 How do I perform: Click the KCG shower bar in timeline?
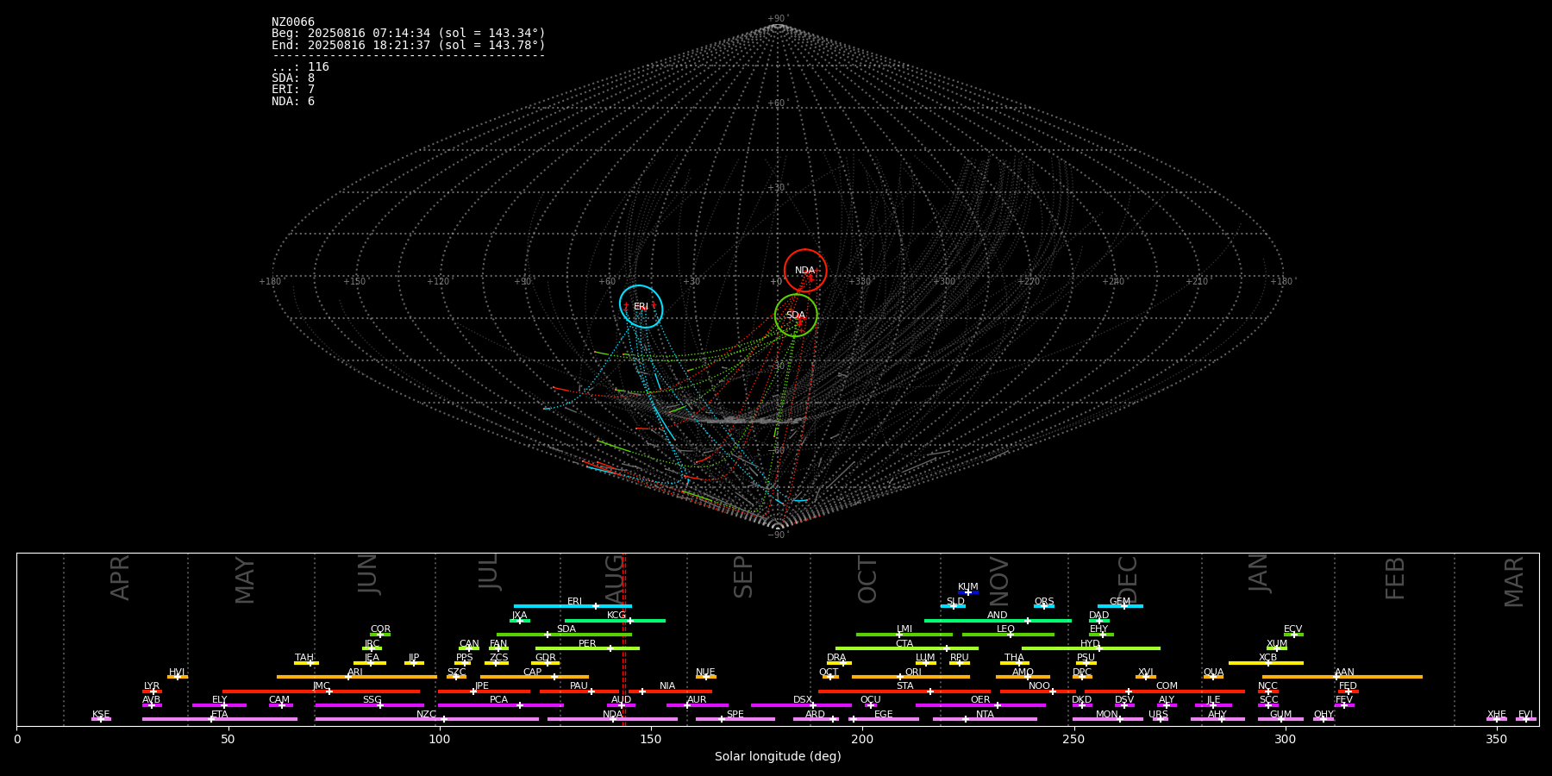point(615,621)
